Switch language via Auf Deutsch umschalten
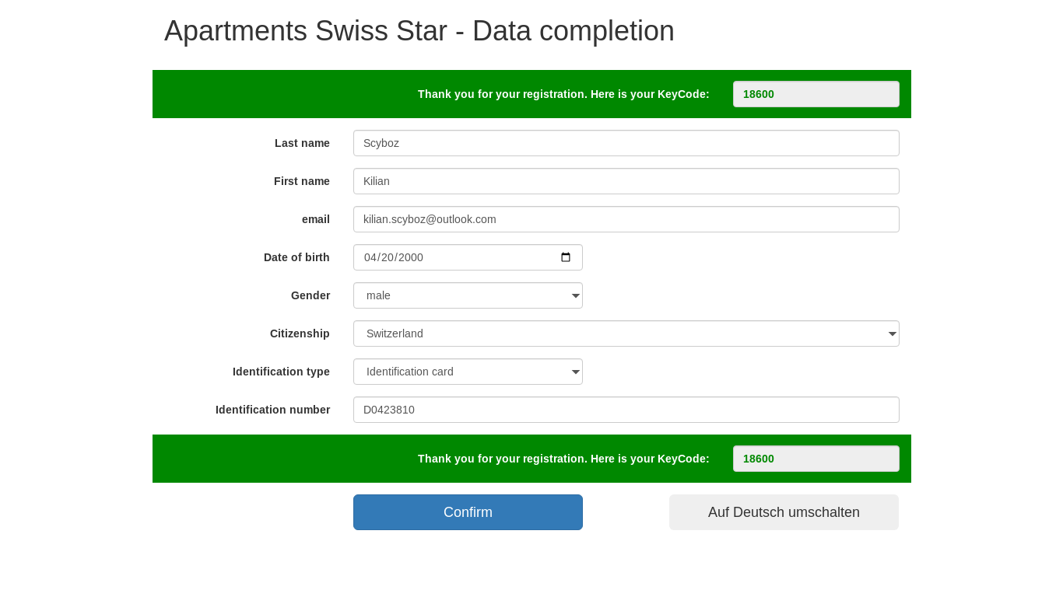 pos(784,512)
